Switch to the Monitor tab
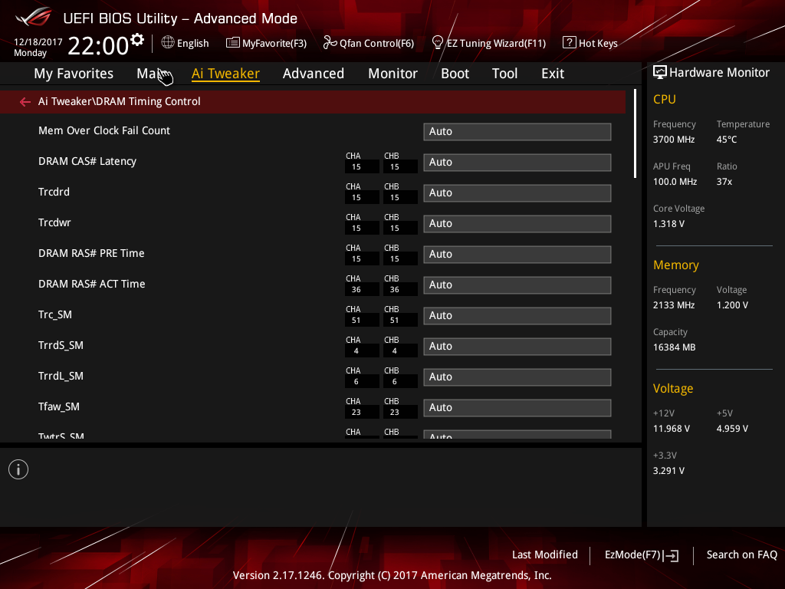Viewport: 785px width, 589px height. coord(393,74)
